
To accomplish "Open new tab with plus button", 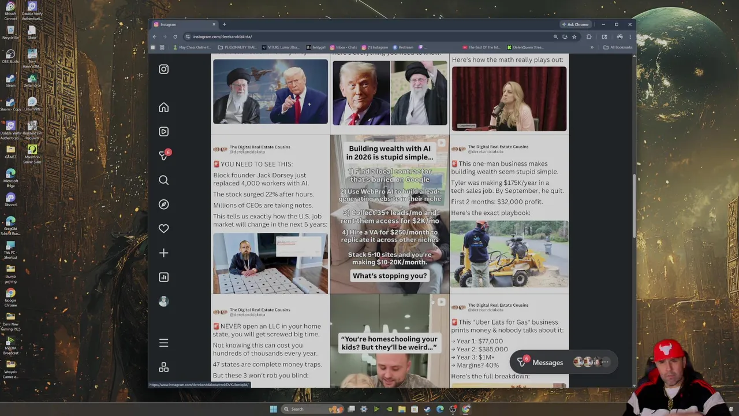I will click(x=224, y=24).
